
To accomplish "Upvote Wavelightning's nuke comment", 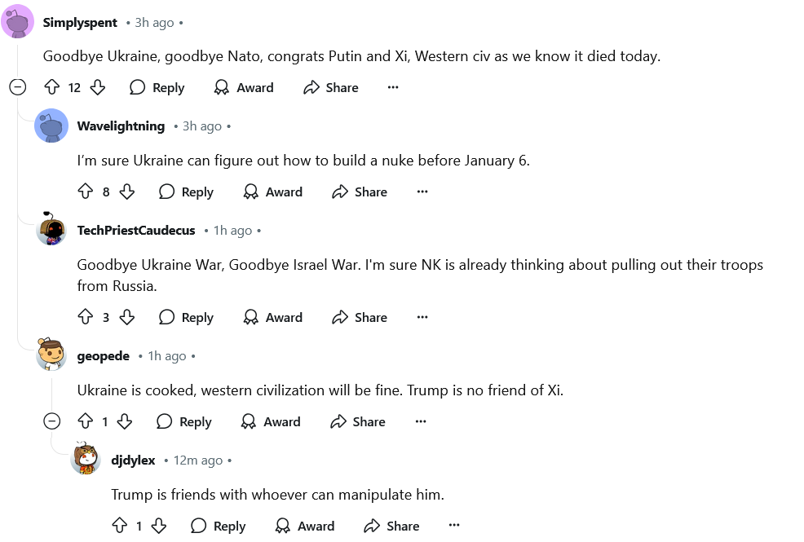I will click(86, 192).
